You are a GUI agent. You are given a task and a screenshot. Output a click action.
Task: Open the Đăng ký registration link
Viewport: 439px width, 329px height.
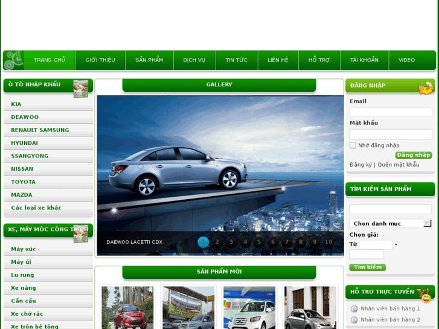pos(360,165)
